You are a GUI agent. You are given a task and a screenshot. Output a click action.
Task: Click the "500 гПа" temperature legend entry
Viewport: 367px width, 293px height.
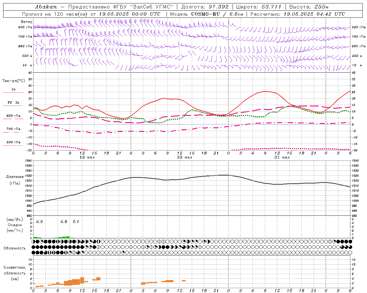(13, 142)
